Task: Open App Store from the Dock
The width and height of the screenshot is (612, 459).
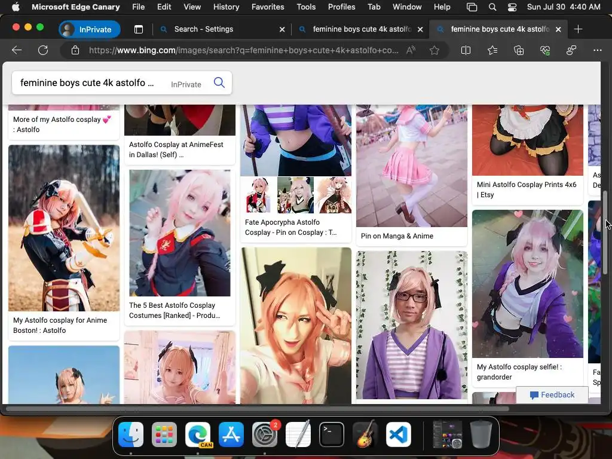Action: [x=231, y=434]
